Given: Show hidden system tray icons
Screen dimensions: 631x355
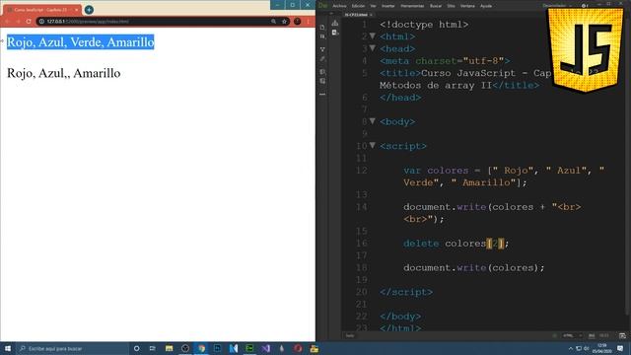Looking at the screenshot, I should point(571,348).
